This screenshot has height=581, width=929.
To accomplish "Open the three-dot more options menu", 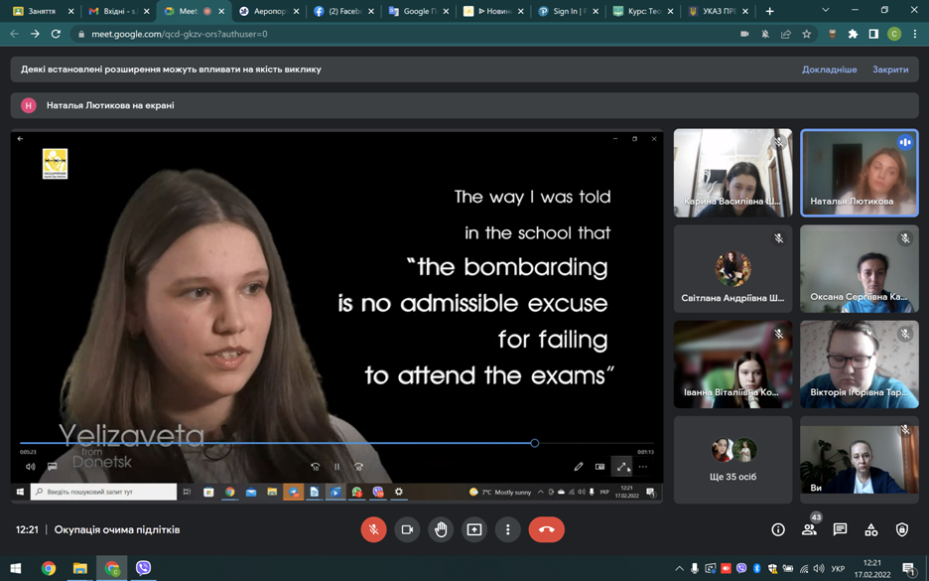I will point(508,529).
